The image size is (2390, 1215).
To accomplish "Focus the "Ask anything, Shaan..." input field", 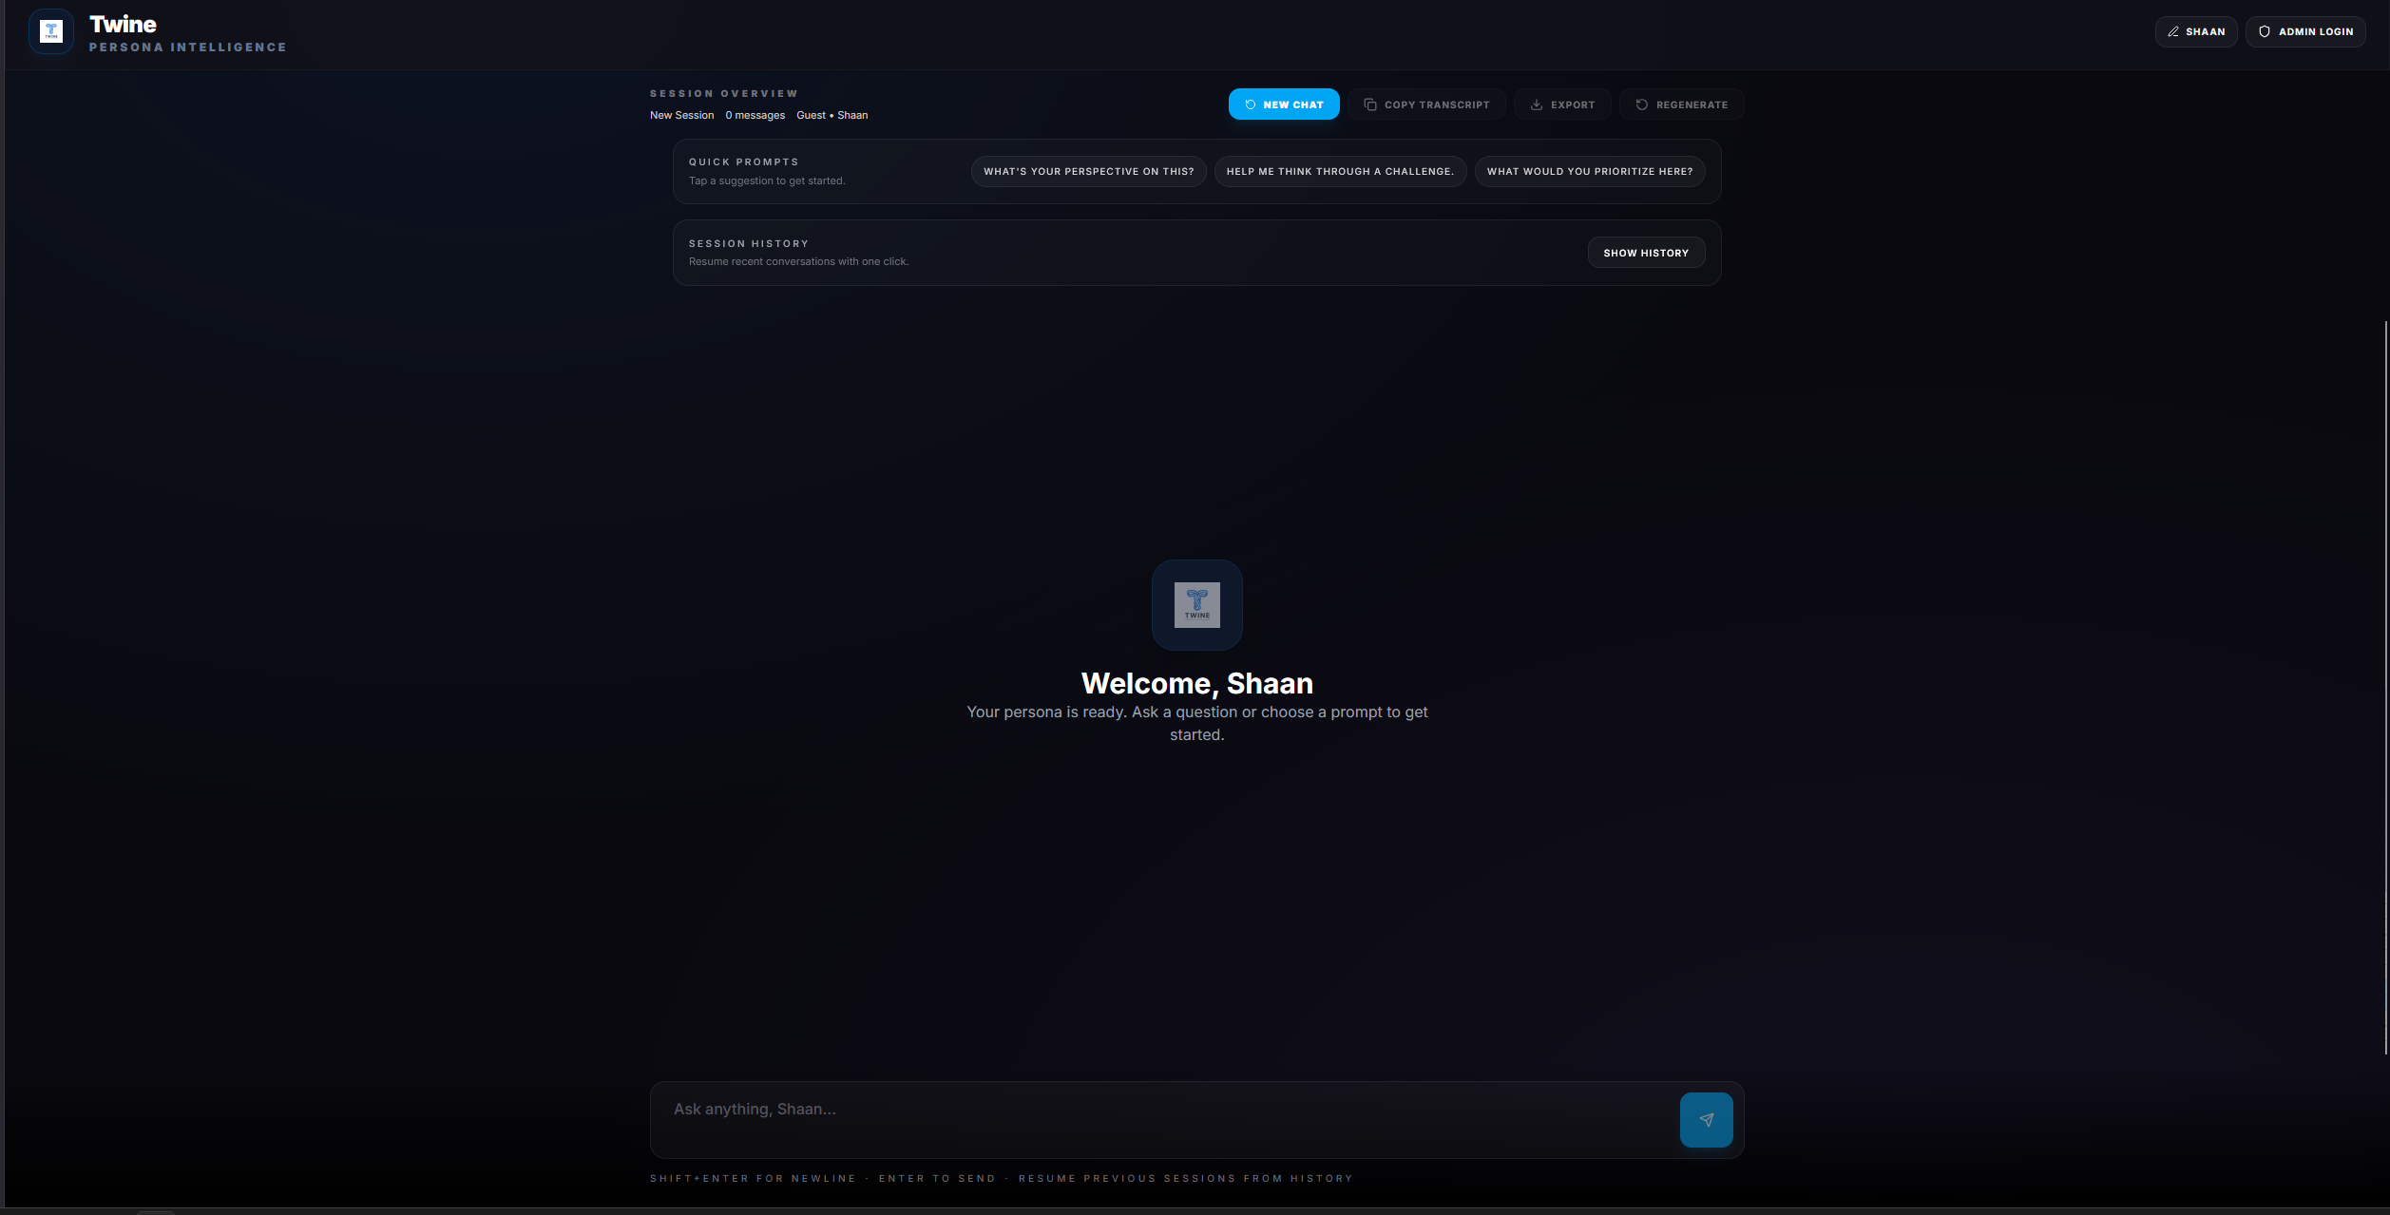I will pos(1164,1119).
